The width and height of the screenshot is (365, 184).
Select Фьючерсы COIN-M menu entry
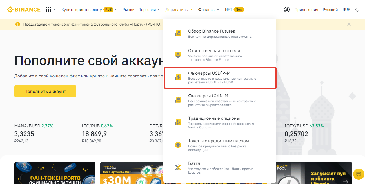(220, 100)
